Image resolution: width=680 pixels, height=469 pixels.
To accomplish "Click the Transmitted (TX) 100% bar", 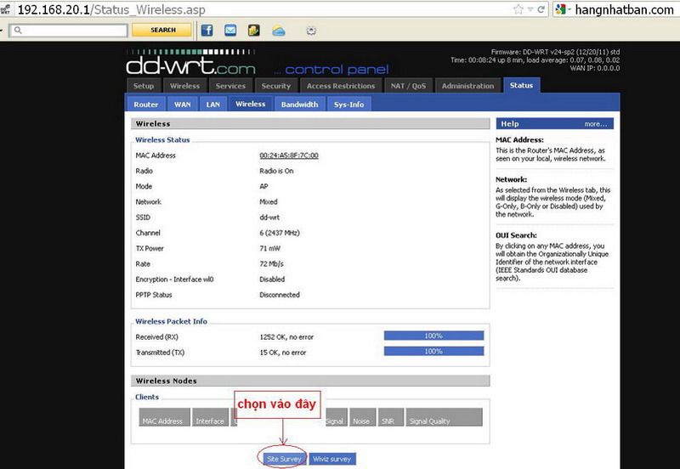I will coord(433,351).
